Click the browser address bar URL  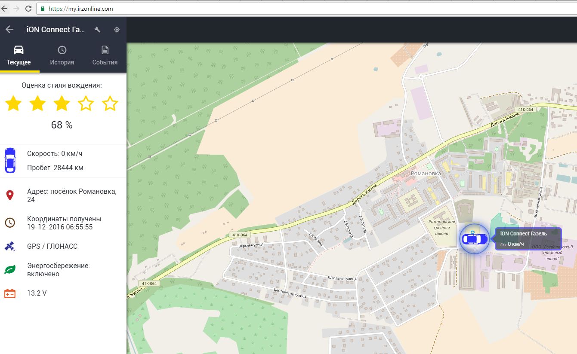(81, 9)
